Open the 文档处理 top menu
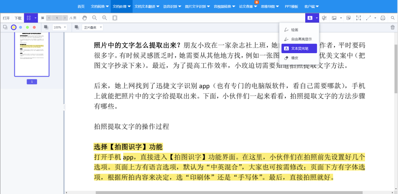398x194 pixels. (121, 6)
